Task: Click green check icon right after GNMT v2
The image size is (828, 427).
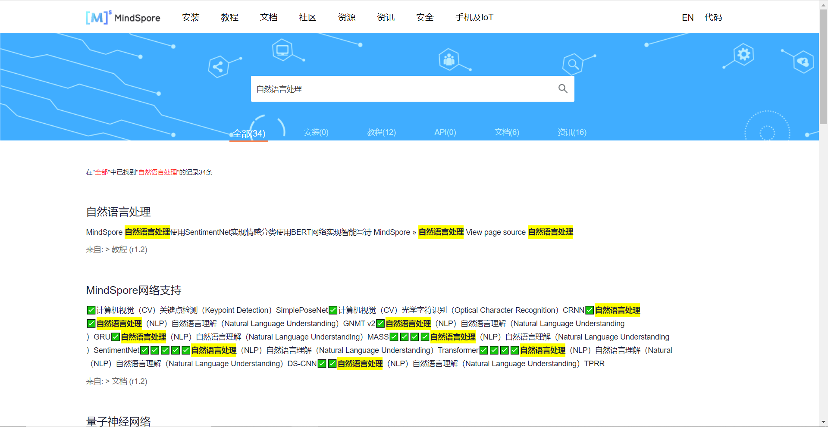Action: (380, 324)
